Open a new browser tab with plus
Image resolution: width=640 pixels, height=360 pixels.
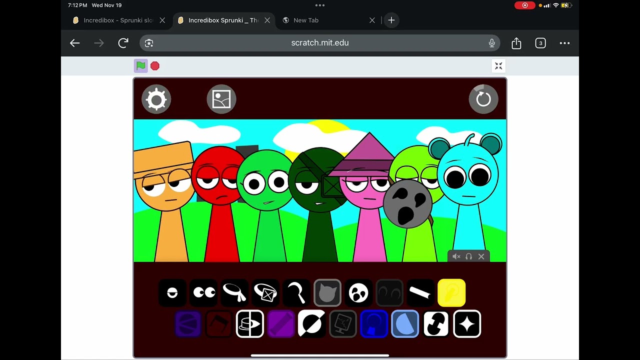tap(391, 20)
